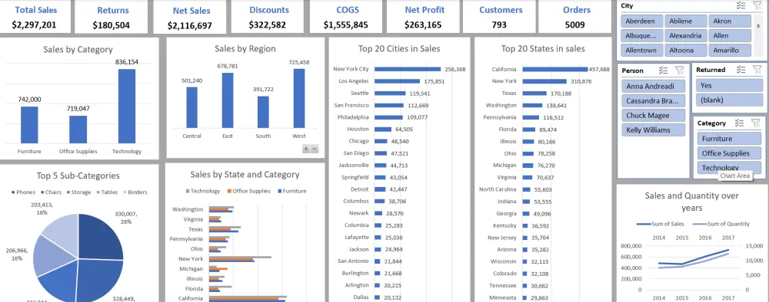Collapse the field with the Sales by Region minus button

point(315,149)
